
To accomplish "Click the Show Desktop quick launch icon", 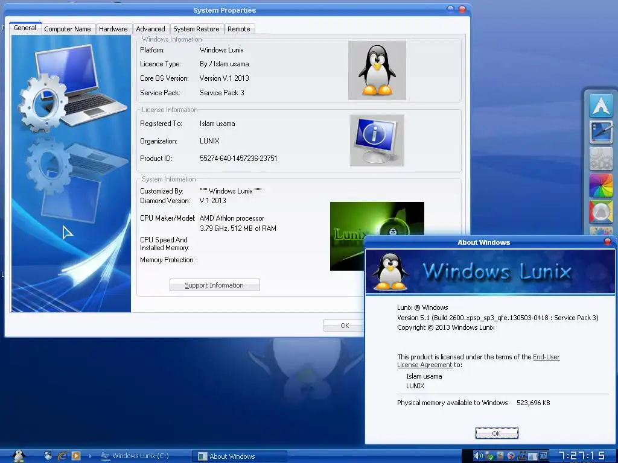I will [48, 456].
